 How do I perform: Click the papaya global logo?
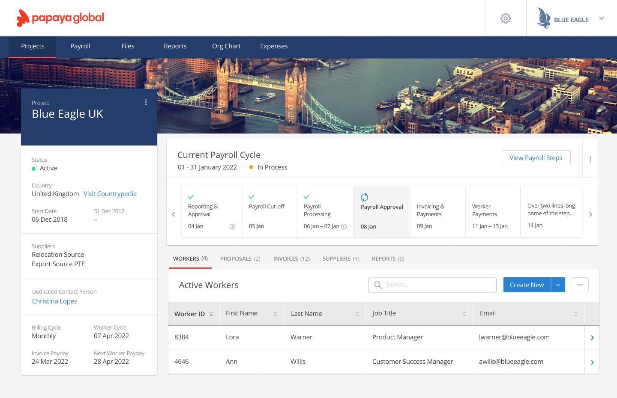click(x=60, y=18)
